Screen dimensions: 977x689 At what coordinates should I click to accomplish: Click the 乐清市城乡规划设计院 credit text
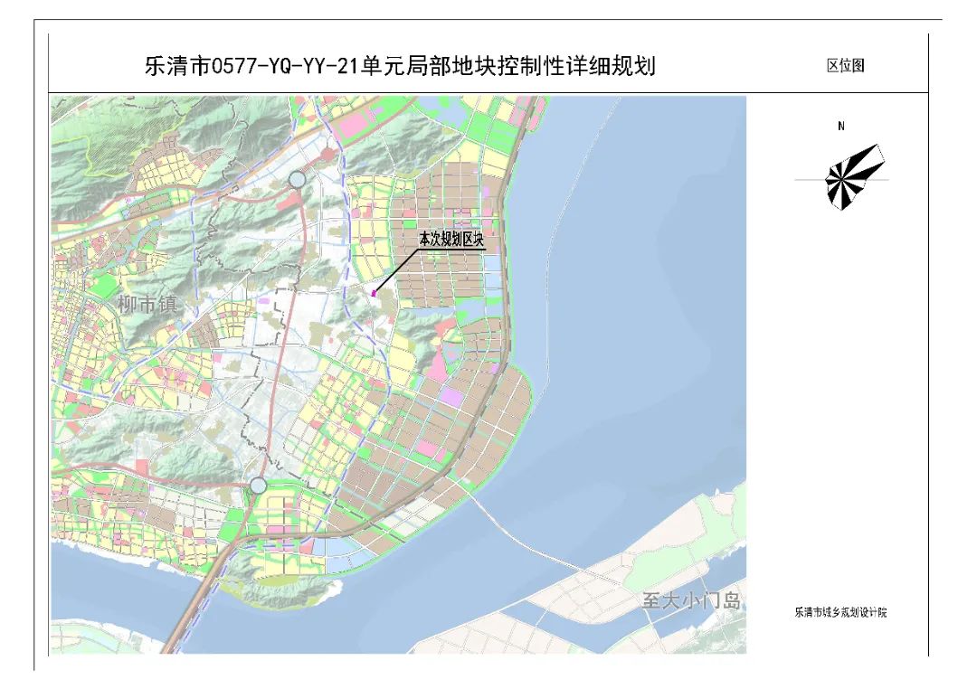pyautogui.click(x=840, y=612)
